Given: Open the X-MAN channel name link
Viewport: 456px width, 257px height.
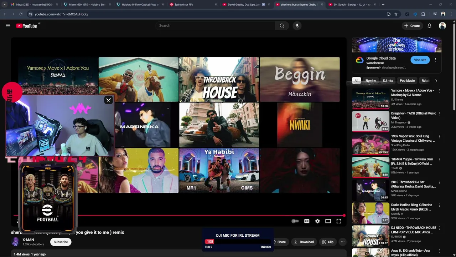Looking at the screenshot, I should click(28, 240).
